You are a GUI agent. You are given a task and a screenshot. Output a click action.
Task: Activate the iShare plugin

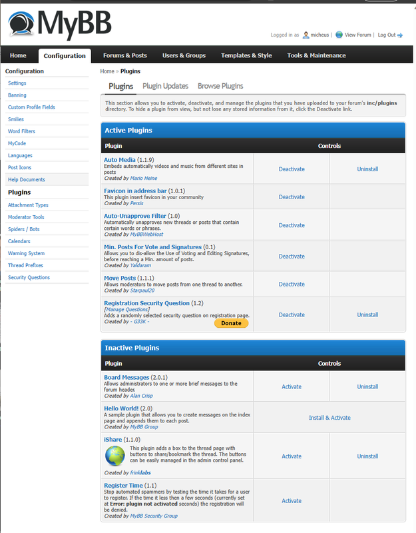(x=292, y=456)
